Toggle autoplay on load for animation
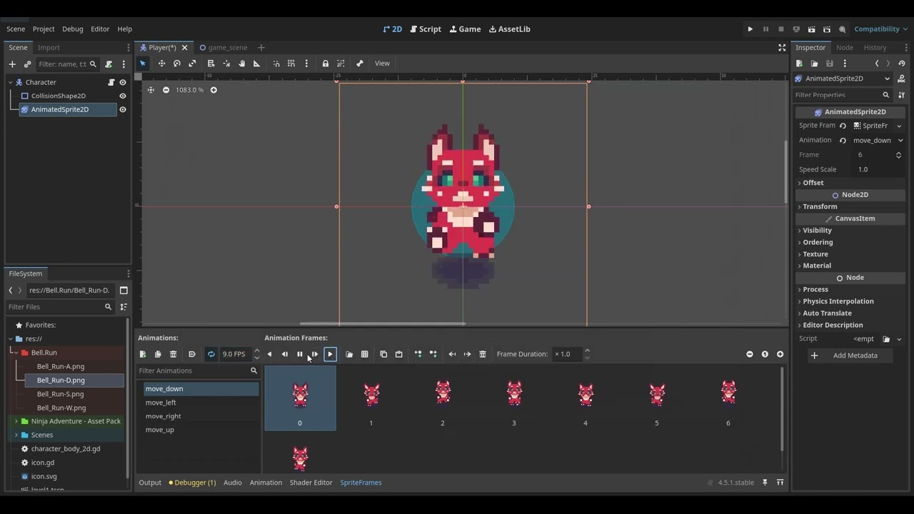The height and width of the screenshot is (514, 914). coord(192,354)
